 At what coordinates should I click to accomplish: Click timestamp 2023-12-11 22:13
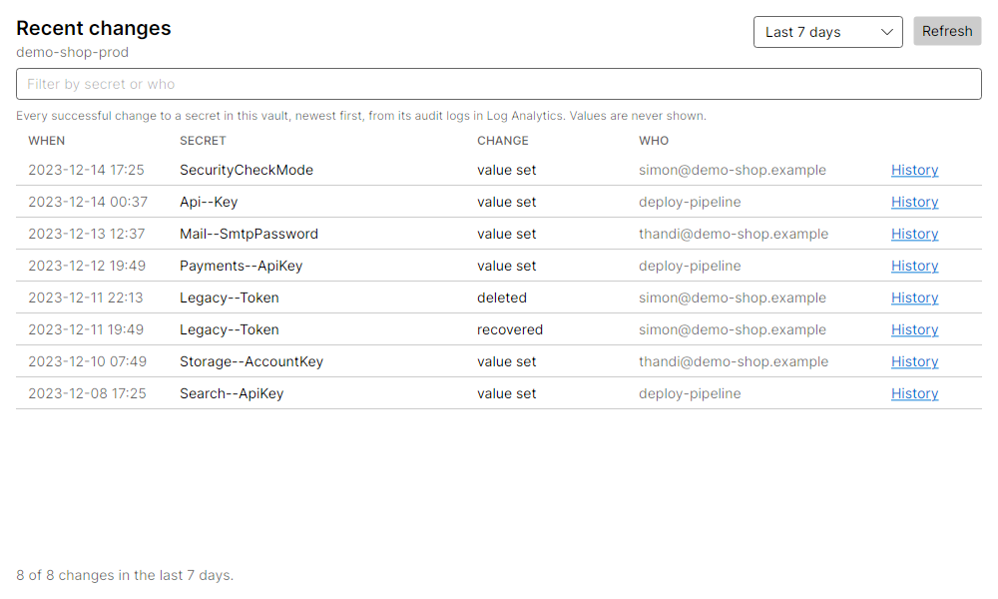click(86, 298)
